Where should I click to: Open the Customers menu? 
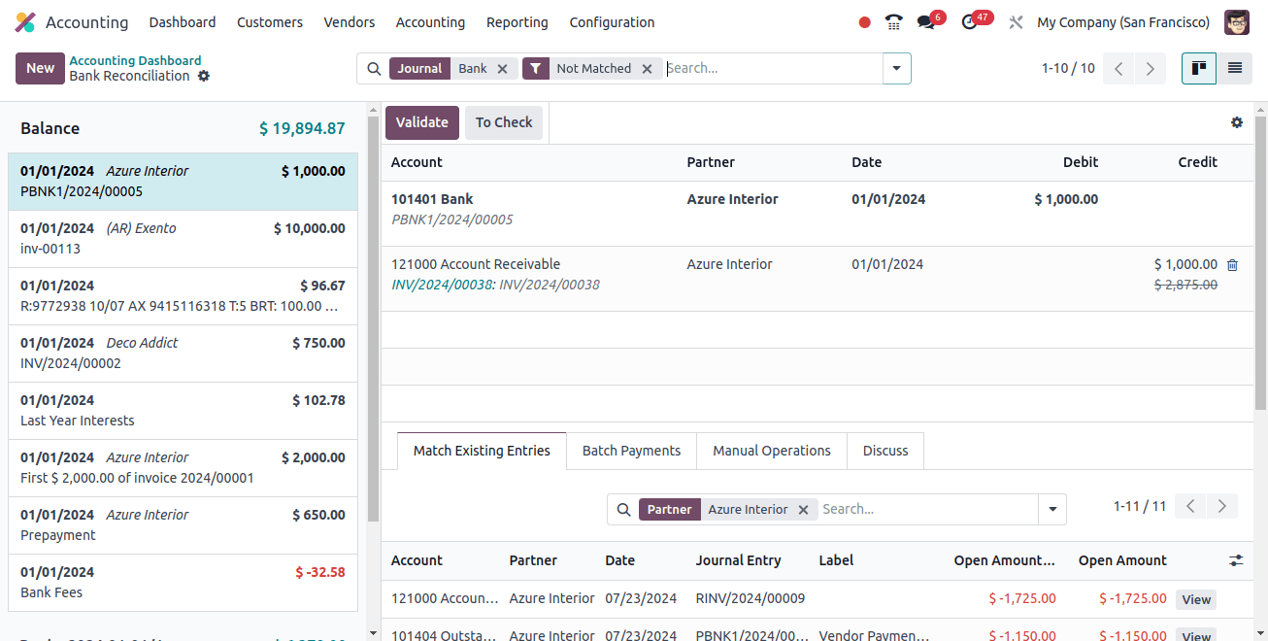270,22
